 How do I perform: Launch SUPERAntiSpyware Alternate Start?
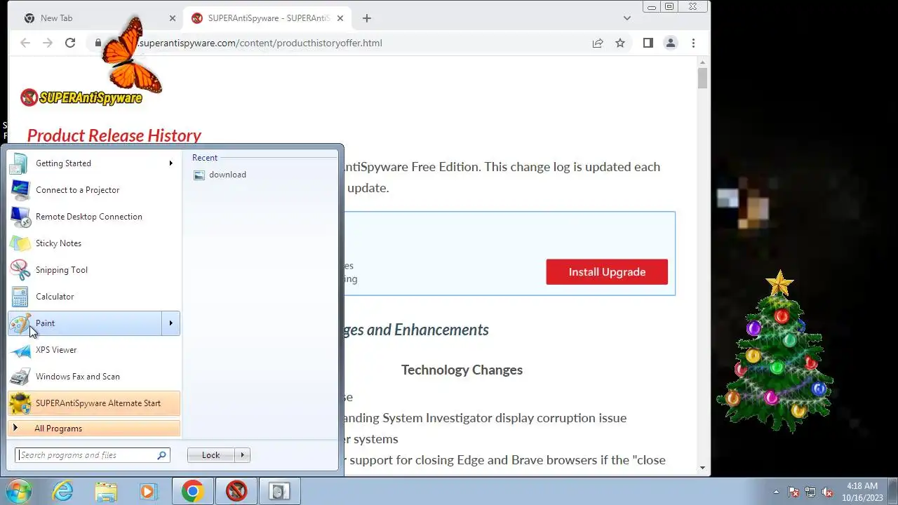tap(94, 403)
